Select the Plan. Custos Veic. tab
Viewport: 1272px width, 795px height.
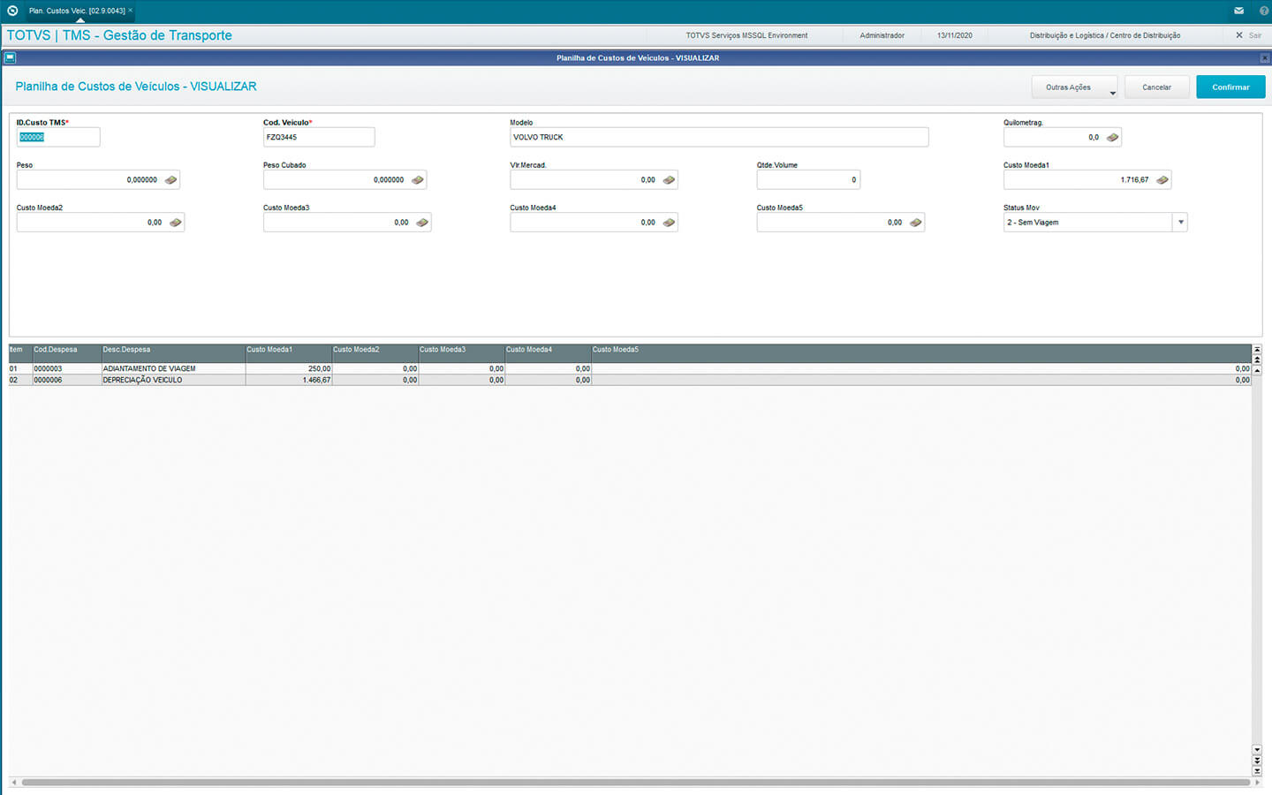coord(77,11)
